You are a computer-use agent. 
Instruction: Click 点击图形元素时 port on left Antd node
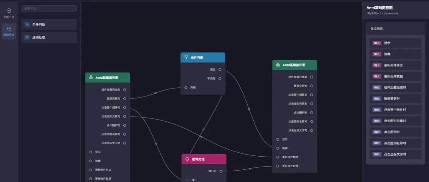[x=125, y=116]
